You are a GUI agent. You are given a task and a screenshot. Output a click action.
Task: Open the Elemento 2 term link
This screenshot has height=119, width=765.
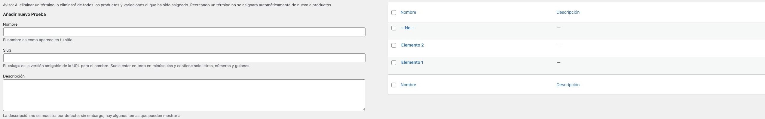pos(412,45)
